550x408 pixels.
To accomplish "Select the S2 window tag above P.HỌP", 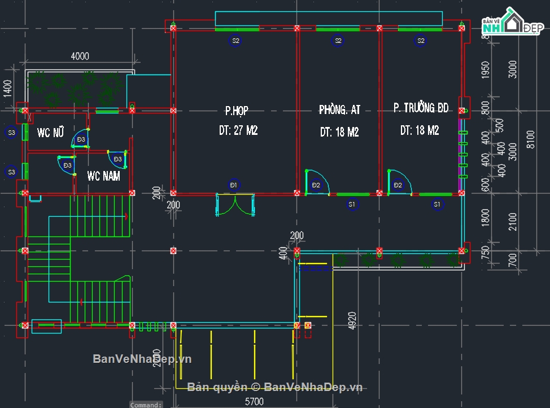I will (x=235, y=40).
